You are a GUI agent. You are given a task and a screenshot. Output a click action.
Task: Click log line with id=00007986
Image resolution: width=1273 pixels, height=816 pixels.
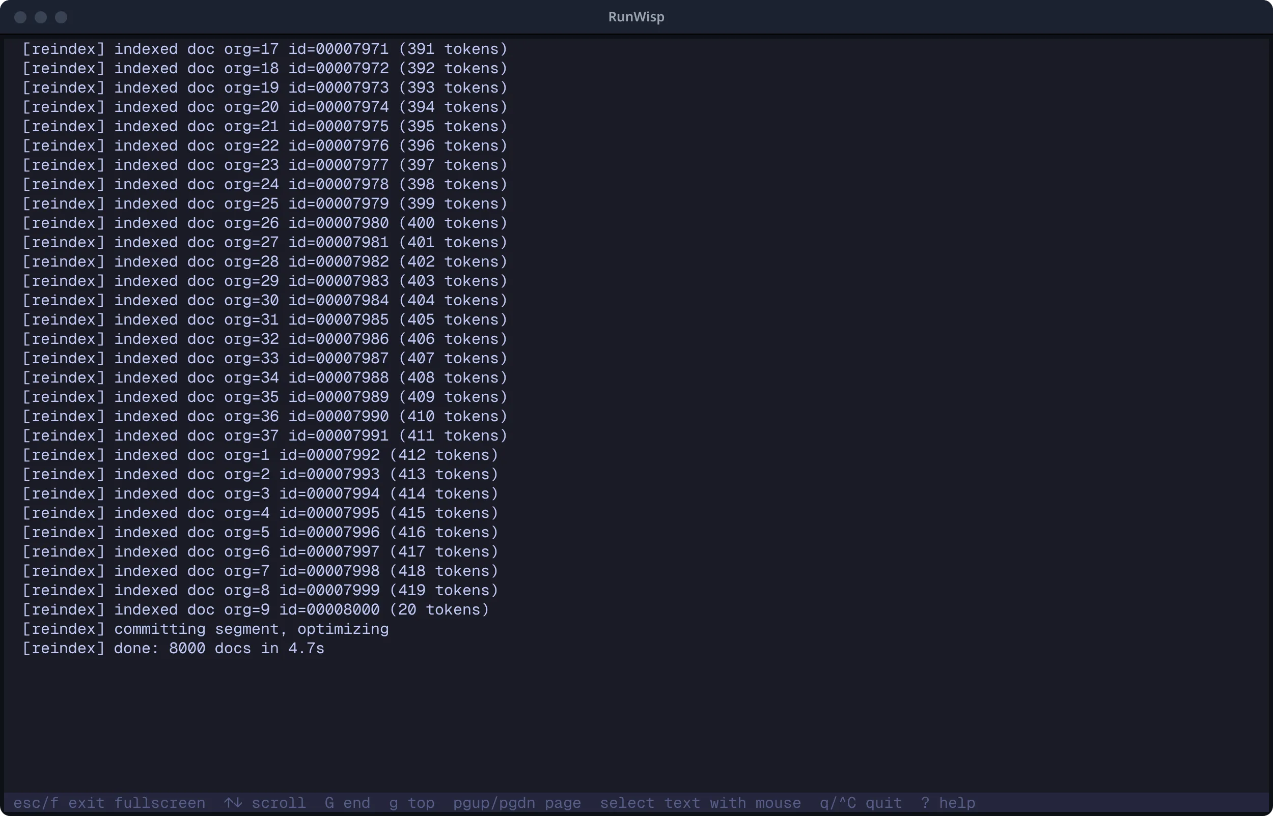coord(265,339)
